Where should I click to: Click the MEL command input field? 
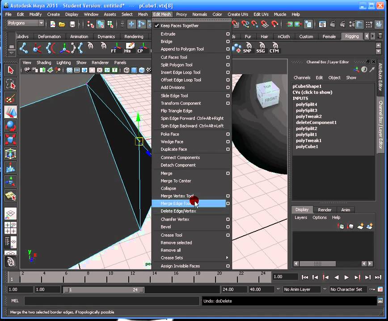coord(112,301)
